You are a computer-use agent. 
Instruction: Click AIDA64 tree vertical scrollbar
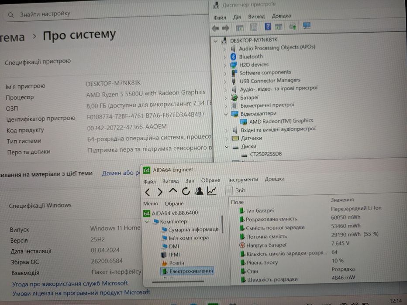click(222, 224)
